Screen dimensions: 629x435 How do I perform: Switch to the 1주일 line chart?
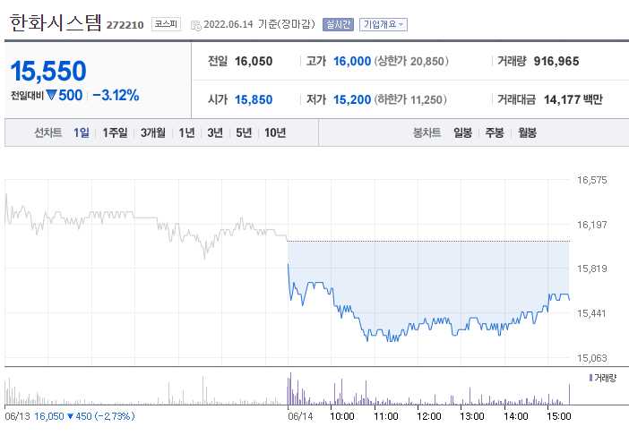(x=115, y=132)
